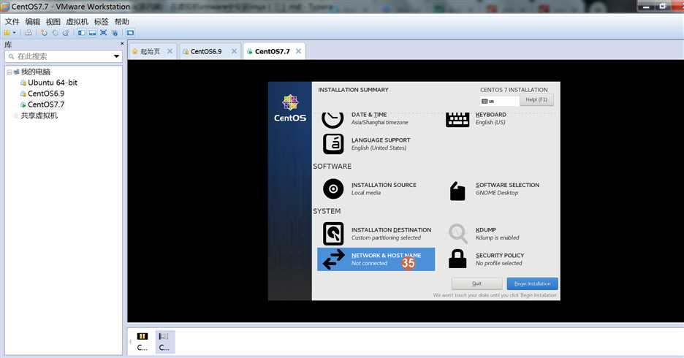
Task: Toggle the library sidebar toolbar icon
Action: tap(82, 33)
